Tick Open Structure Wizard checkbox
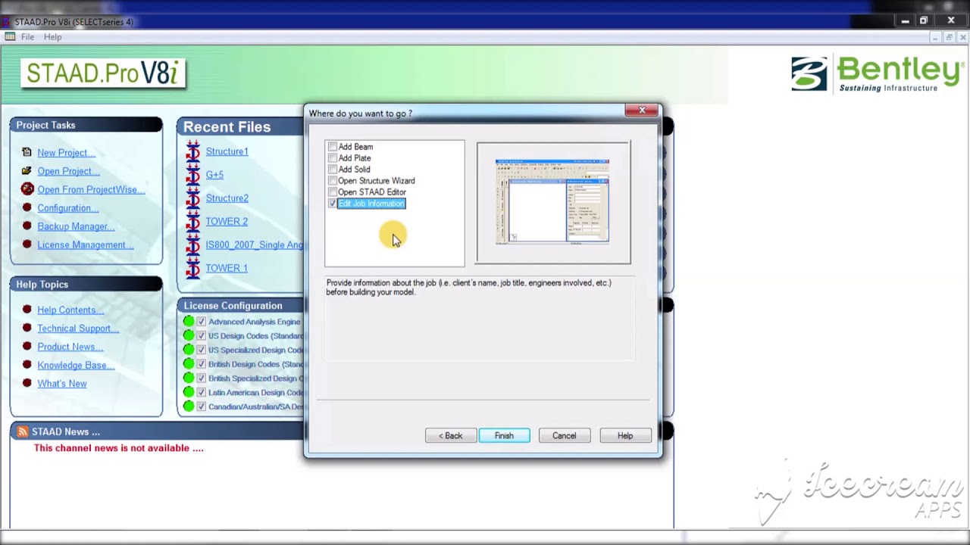 point(332,181)
